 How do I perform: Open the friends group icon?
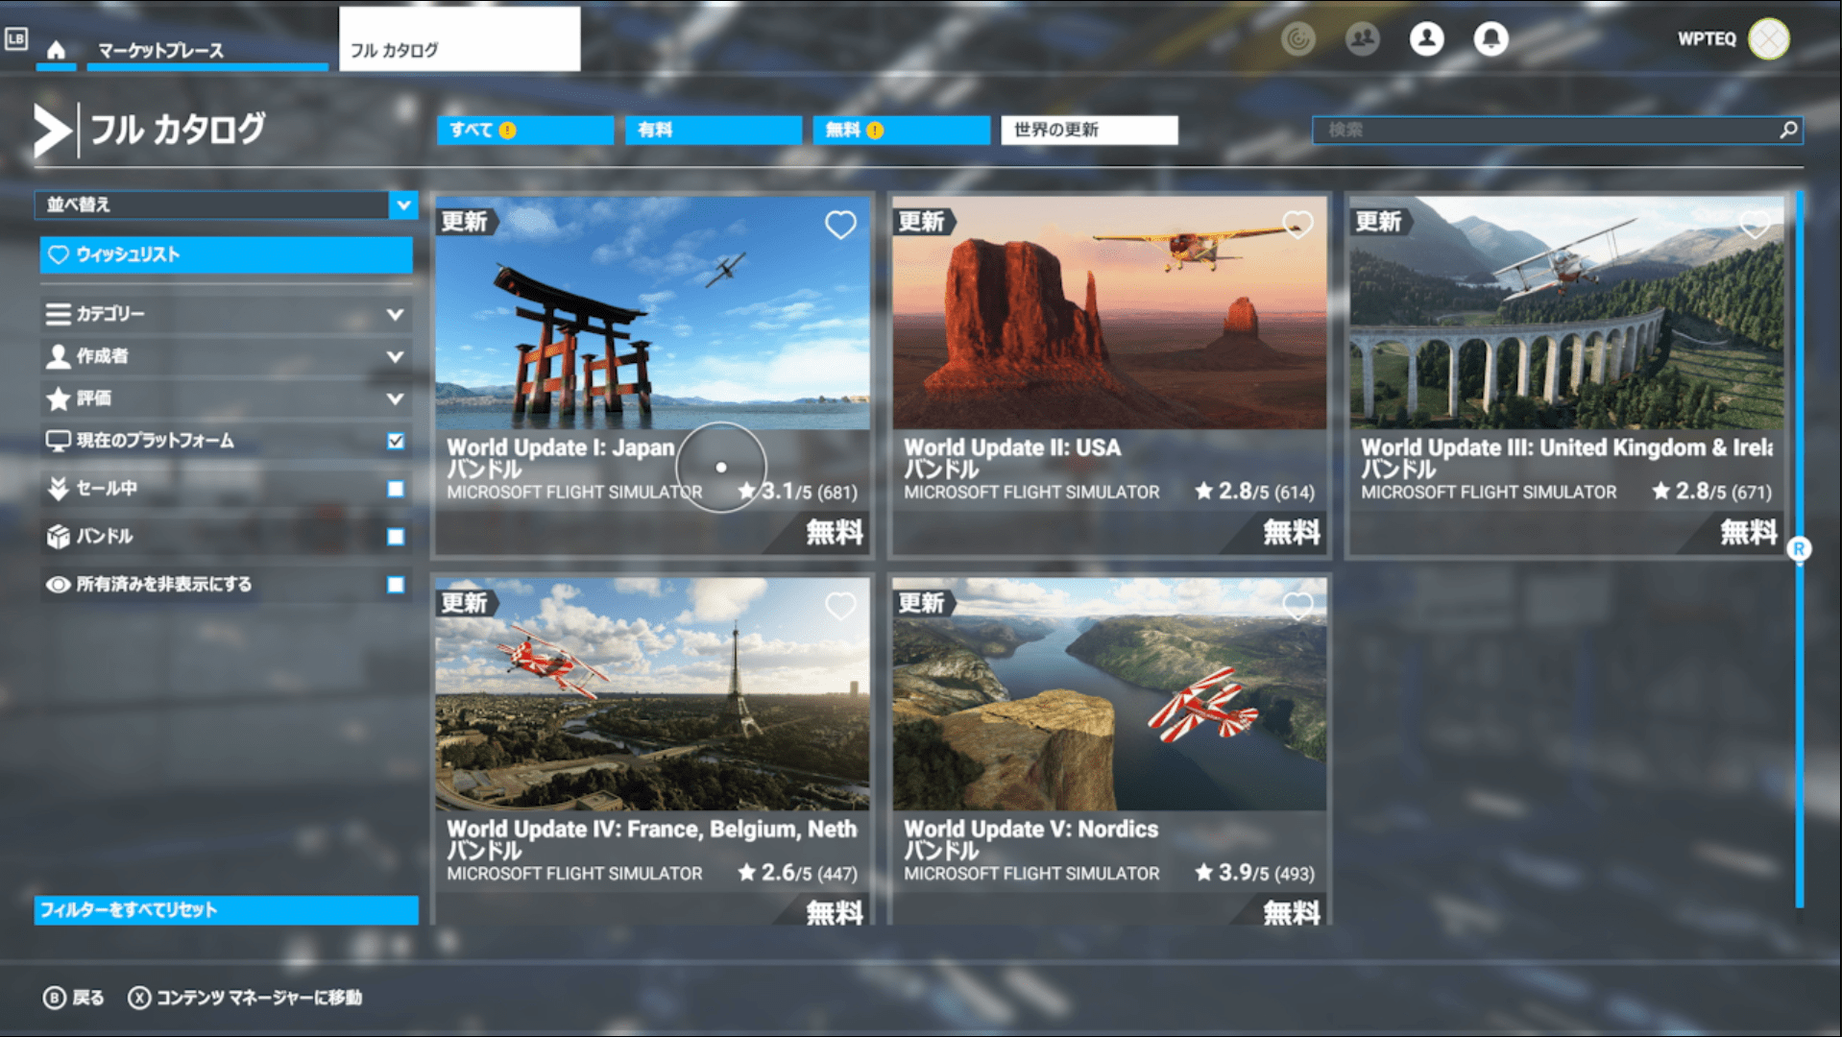[x=1362, y=38]
